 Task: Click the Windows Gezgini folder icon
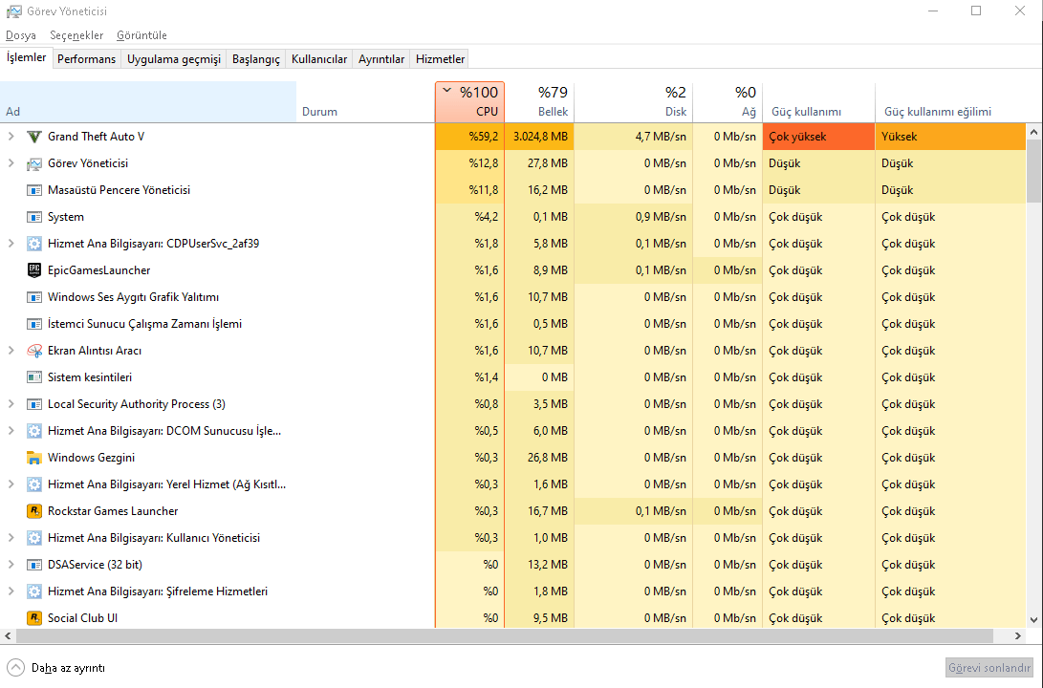34,458
